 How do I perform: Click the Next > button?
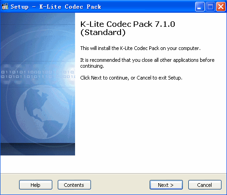point(166,185)
